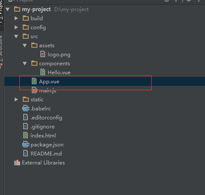The width and height of the screenshot is (205, 195).
Task: Click the index.html file icon
Action: click(x=25, y=135)
